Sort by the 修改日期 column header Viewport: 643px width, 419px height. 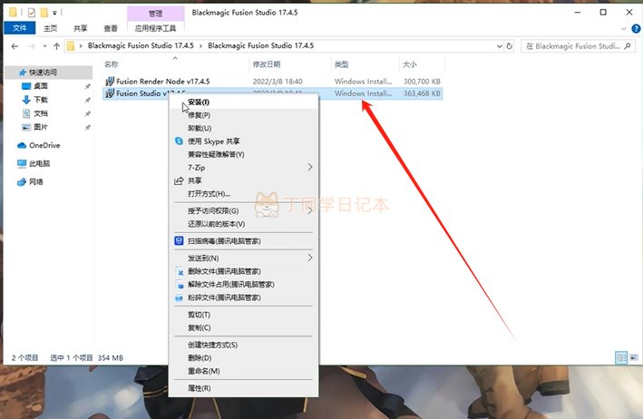[x=290, y=64]
